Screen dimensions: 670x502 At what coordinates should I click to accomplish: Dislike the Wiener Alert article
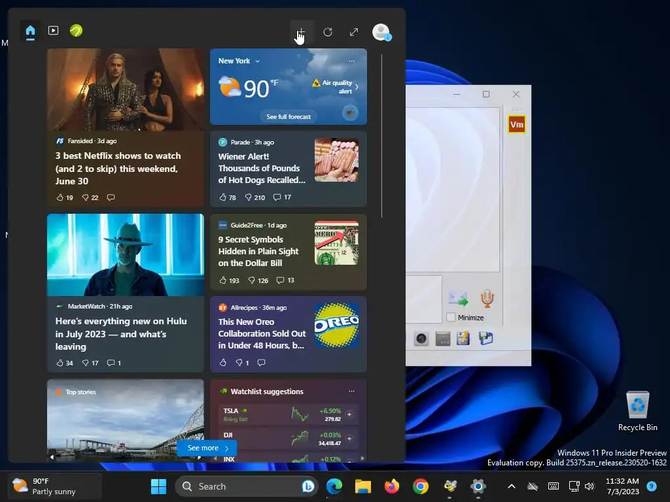(255, 197)
